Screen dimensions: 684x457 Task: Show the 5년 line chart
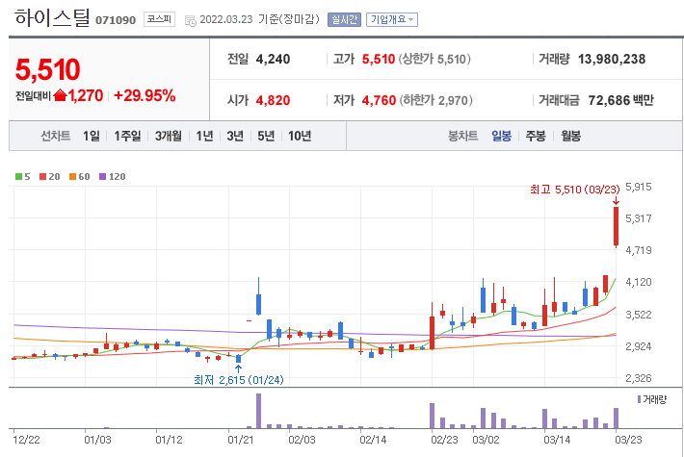[x=266, y=136]
